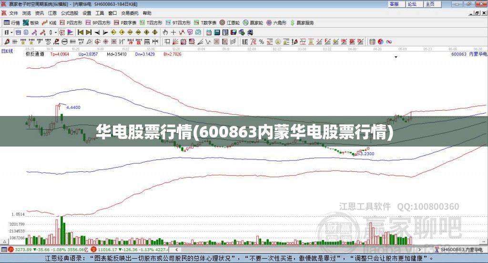488x263 pixels.
Task: Click the Up=3.8357 indicator value
Action: (x=88, y=54)
